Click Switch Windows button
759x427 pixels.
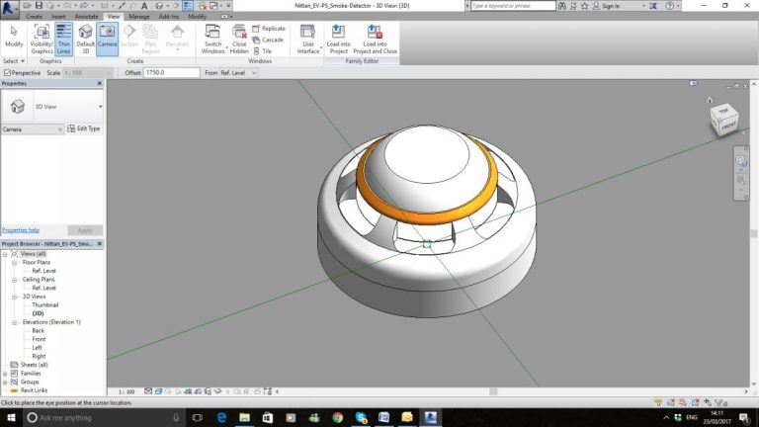coord(212,37)
